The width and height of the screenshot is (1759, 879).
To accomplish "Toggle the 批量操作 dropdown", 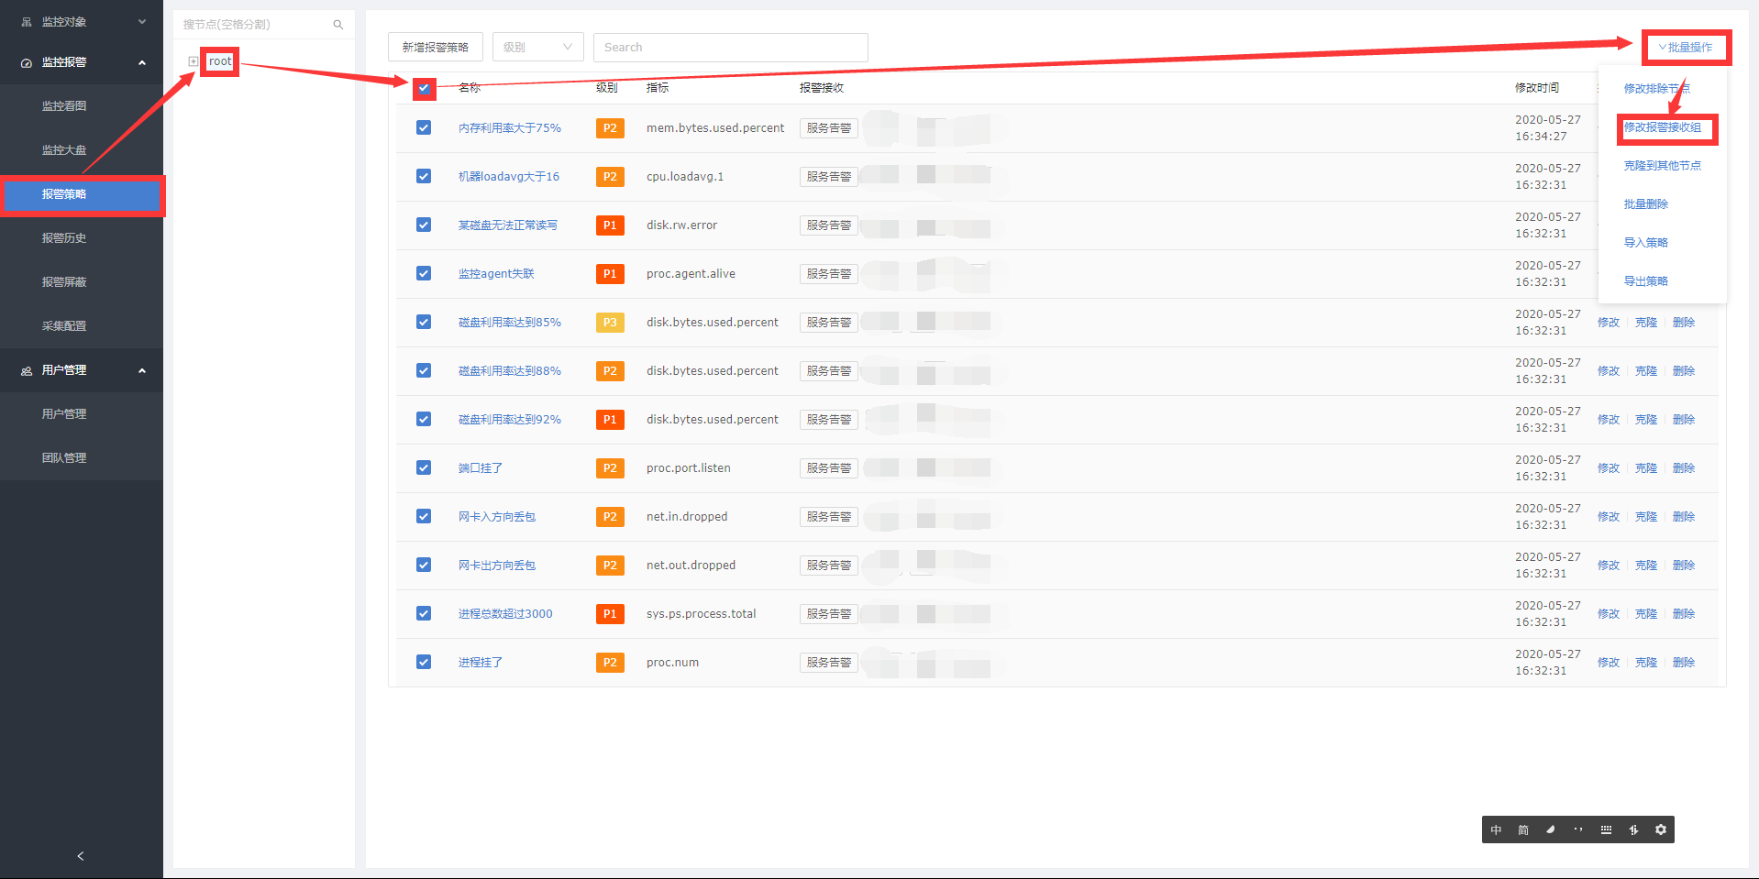I will [x=1686, y=48].
